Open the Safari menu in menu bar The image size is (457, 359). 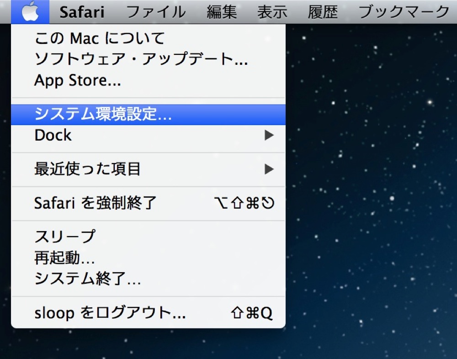pyautogui.click(x=82, y=12)
